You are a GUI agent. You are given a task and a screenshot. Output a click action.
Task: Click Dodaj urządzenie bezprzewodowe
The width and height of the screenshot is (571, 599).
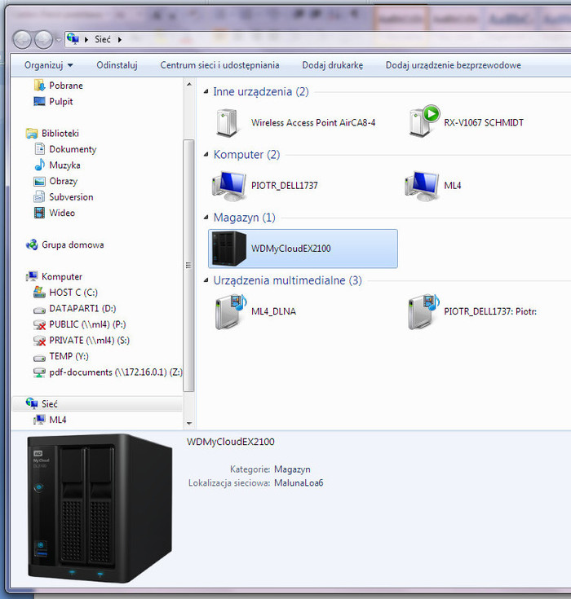coord(453,65)
